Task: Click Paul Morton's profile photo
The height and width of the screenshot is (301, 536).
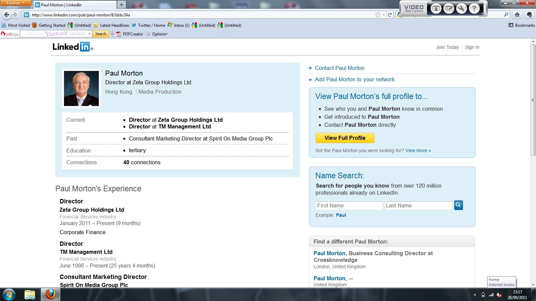Action: point(81,88)
